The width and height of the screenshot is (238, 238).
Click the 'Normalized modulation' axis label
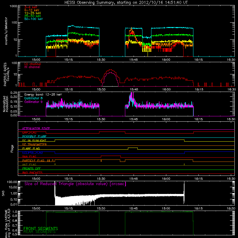[6, 104]
